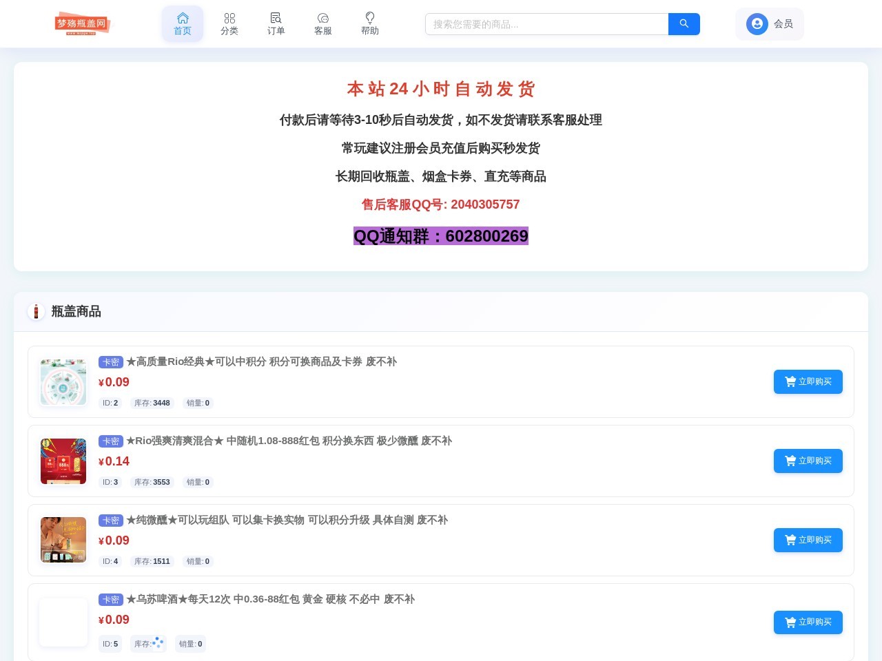Click 立即购买 for 高质量Rio经典
This screenshot has height=661, width=882.
point(808,382)
